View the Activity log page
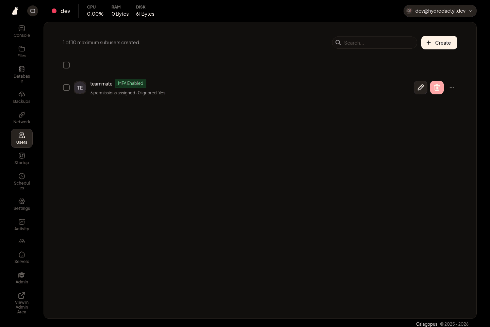The width and height of the screenshot is (490, 327). point(22,225)
